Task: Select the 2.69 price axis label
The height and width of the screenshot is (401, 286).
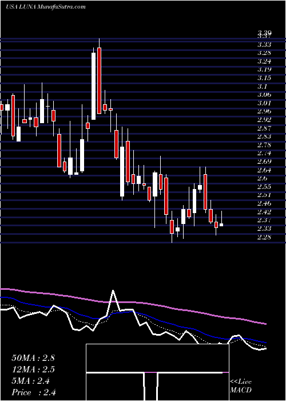Action: [x=264, y=162]
